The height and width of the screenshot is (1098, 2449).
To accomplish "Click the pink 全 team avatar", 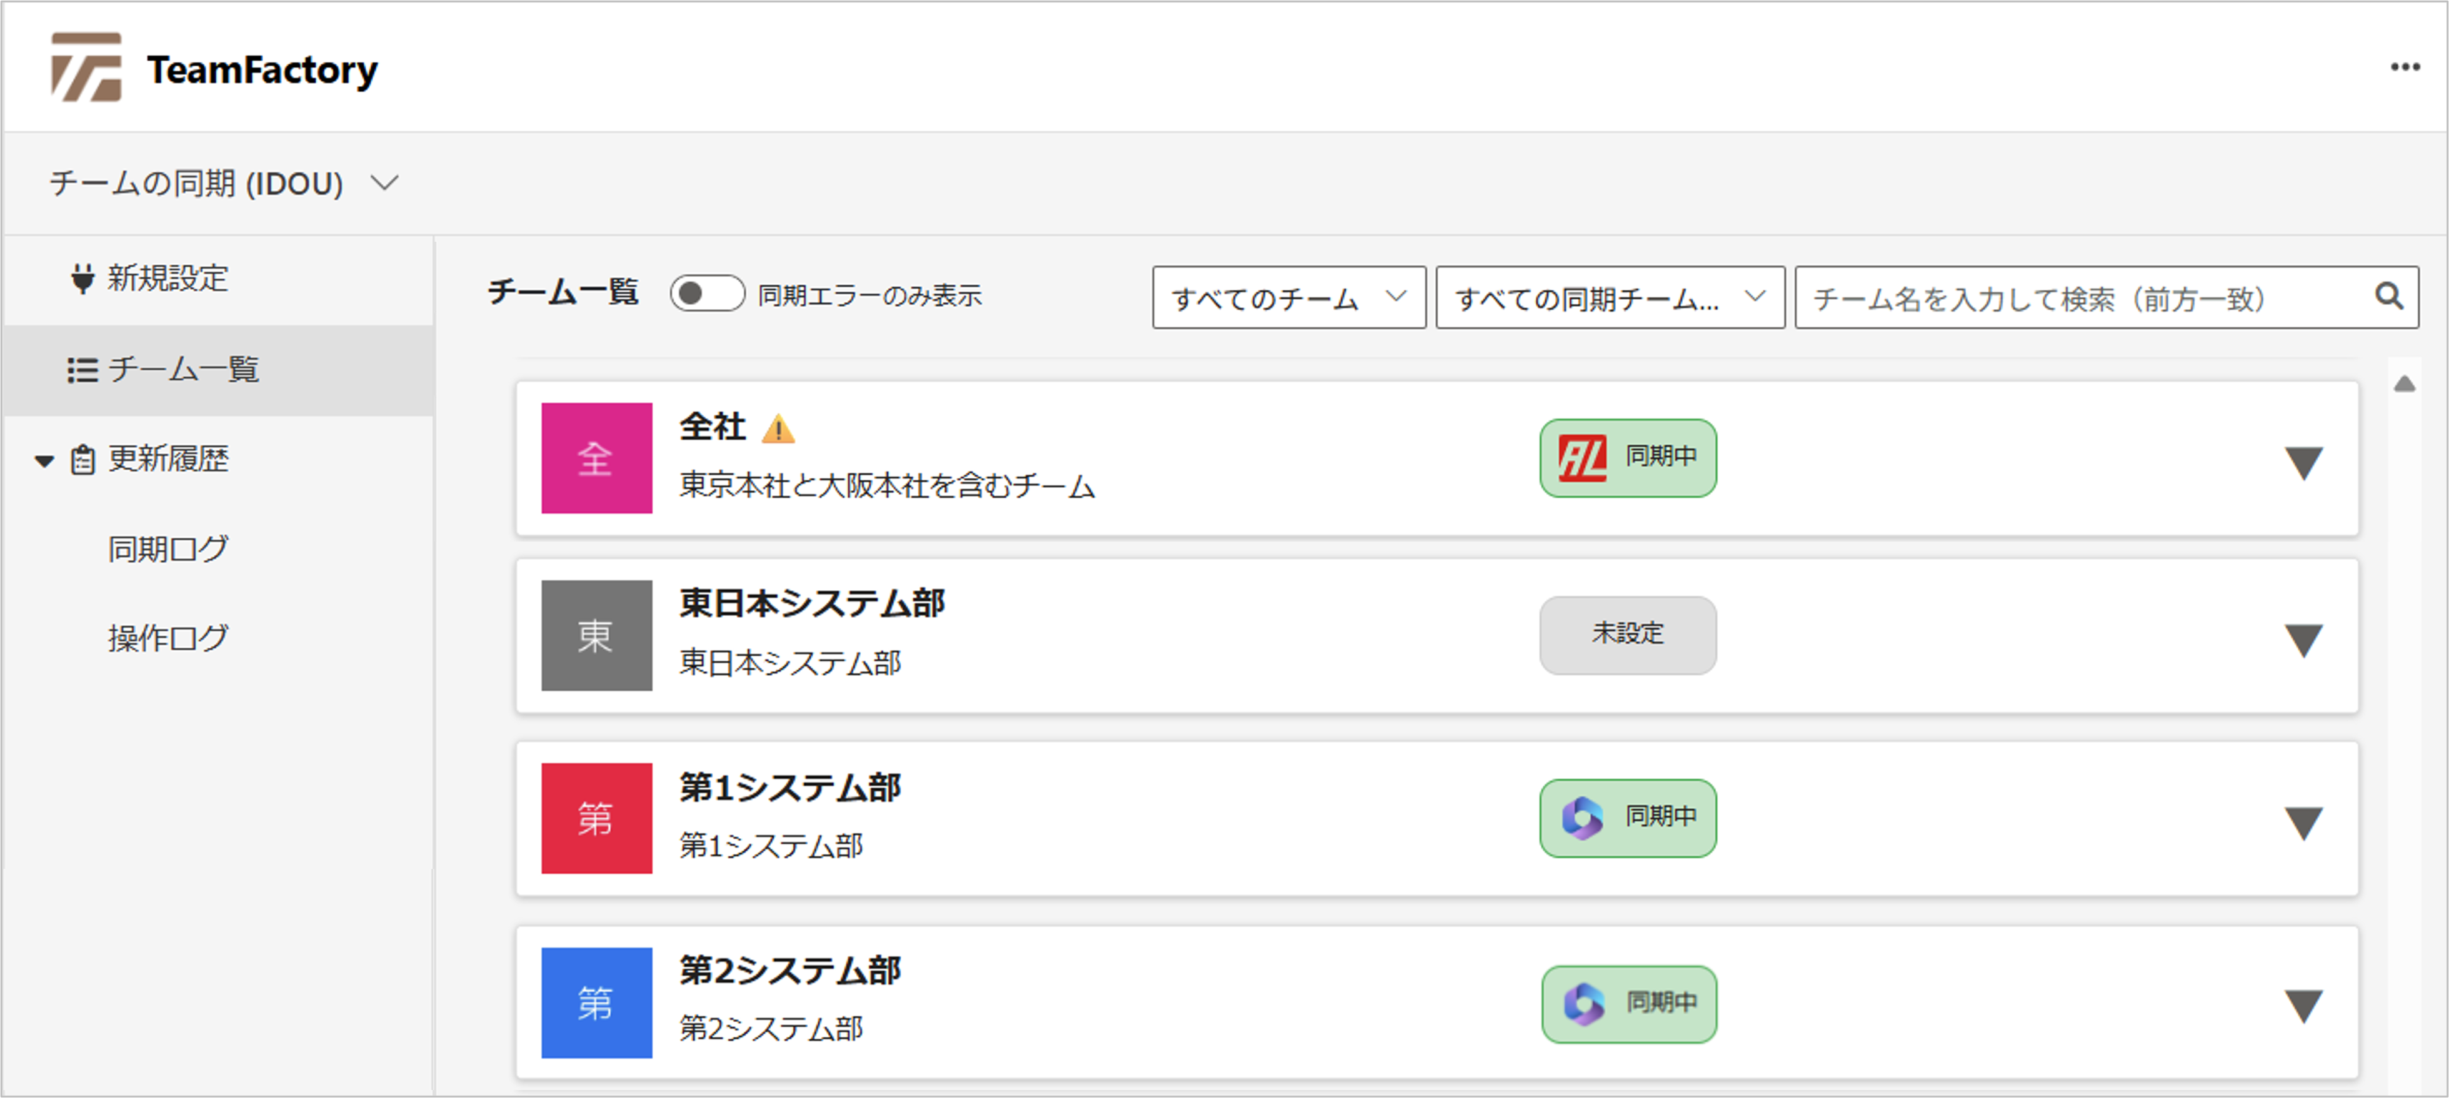I will [x=596, y=458].
